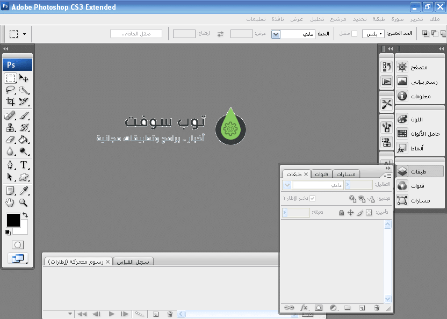Viewport: 447px width, 319px height.
Task: Expand the toolbox to two columns
Action: [x=6, y=49]
